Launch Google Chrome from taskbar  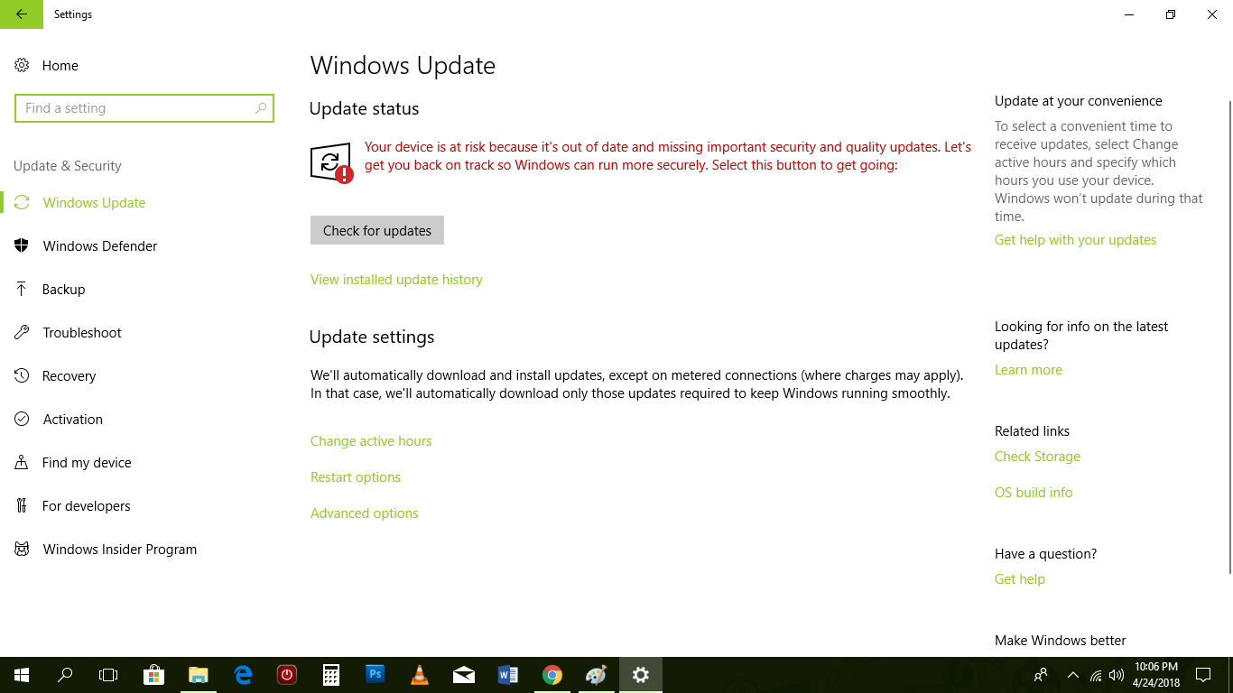click(x=552, y=675)
